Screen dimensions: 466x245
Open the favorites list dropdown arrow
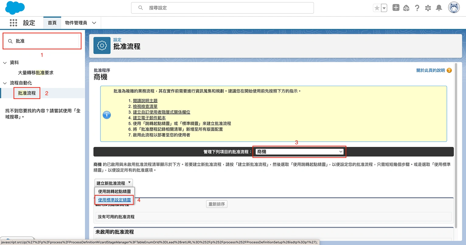(x=384, y=8)
